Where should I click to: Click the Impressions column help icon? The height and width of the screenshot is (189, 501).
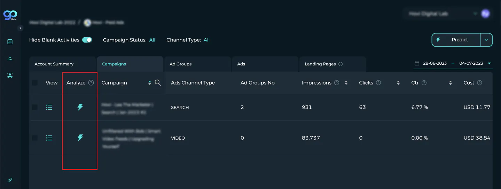[337, 83]
